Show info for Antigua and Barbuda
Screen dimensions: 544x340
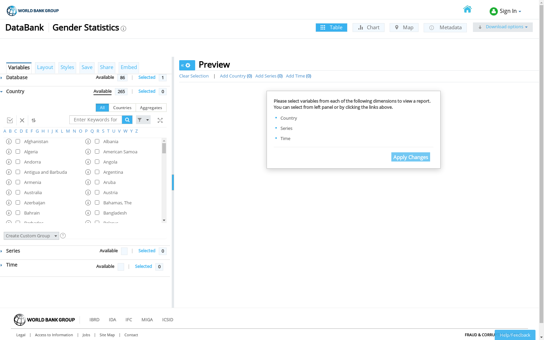[9, 172]
